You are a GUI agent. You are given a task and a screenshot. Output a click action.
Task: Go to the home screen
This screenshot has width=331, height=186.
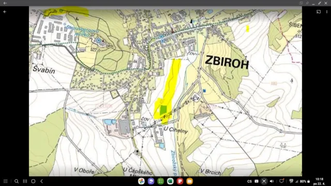(33, 181)
